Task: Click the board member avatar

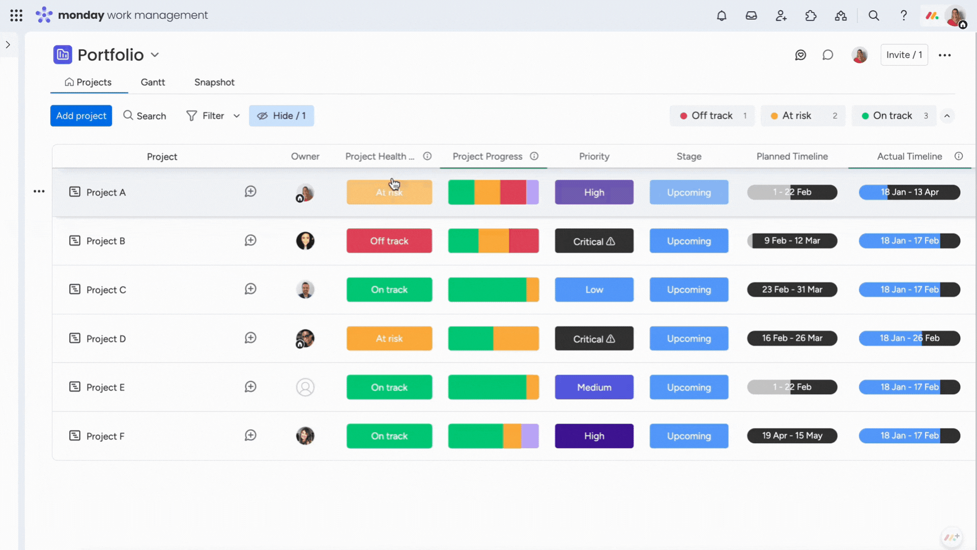Action: click(x=859, y=55)
